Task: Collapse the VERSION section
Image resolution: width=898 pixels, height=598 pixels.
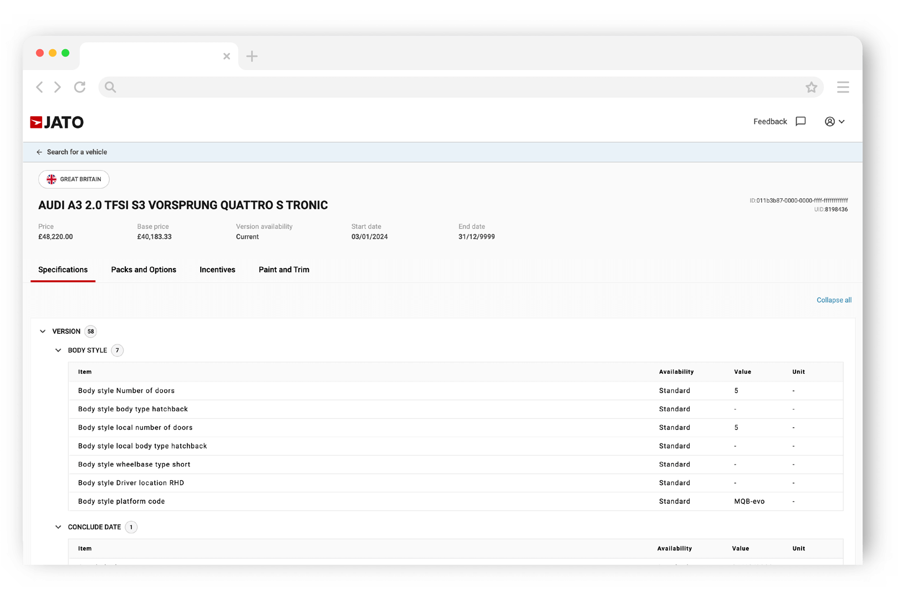Action: click(x=43, y=331)
